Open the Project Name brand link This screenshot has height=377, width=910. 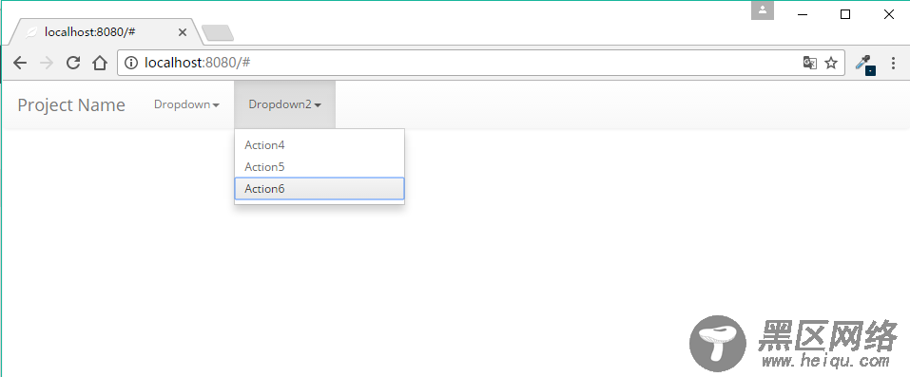71,105
